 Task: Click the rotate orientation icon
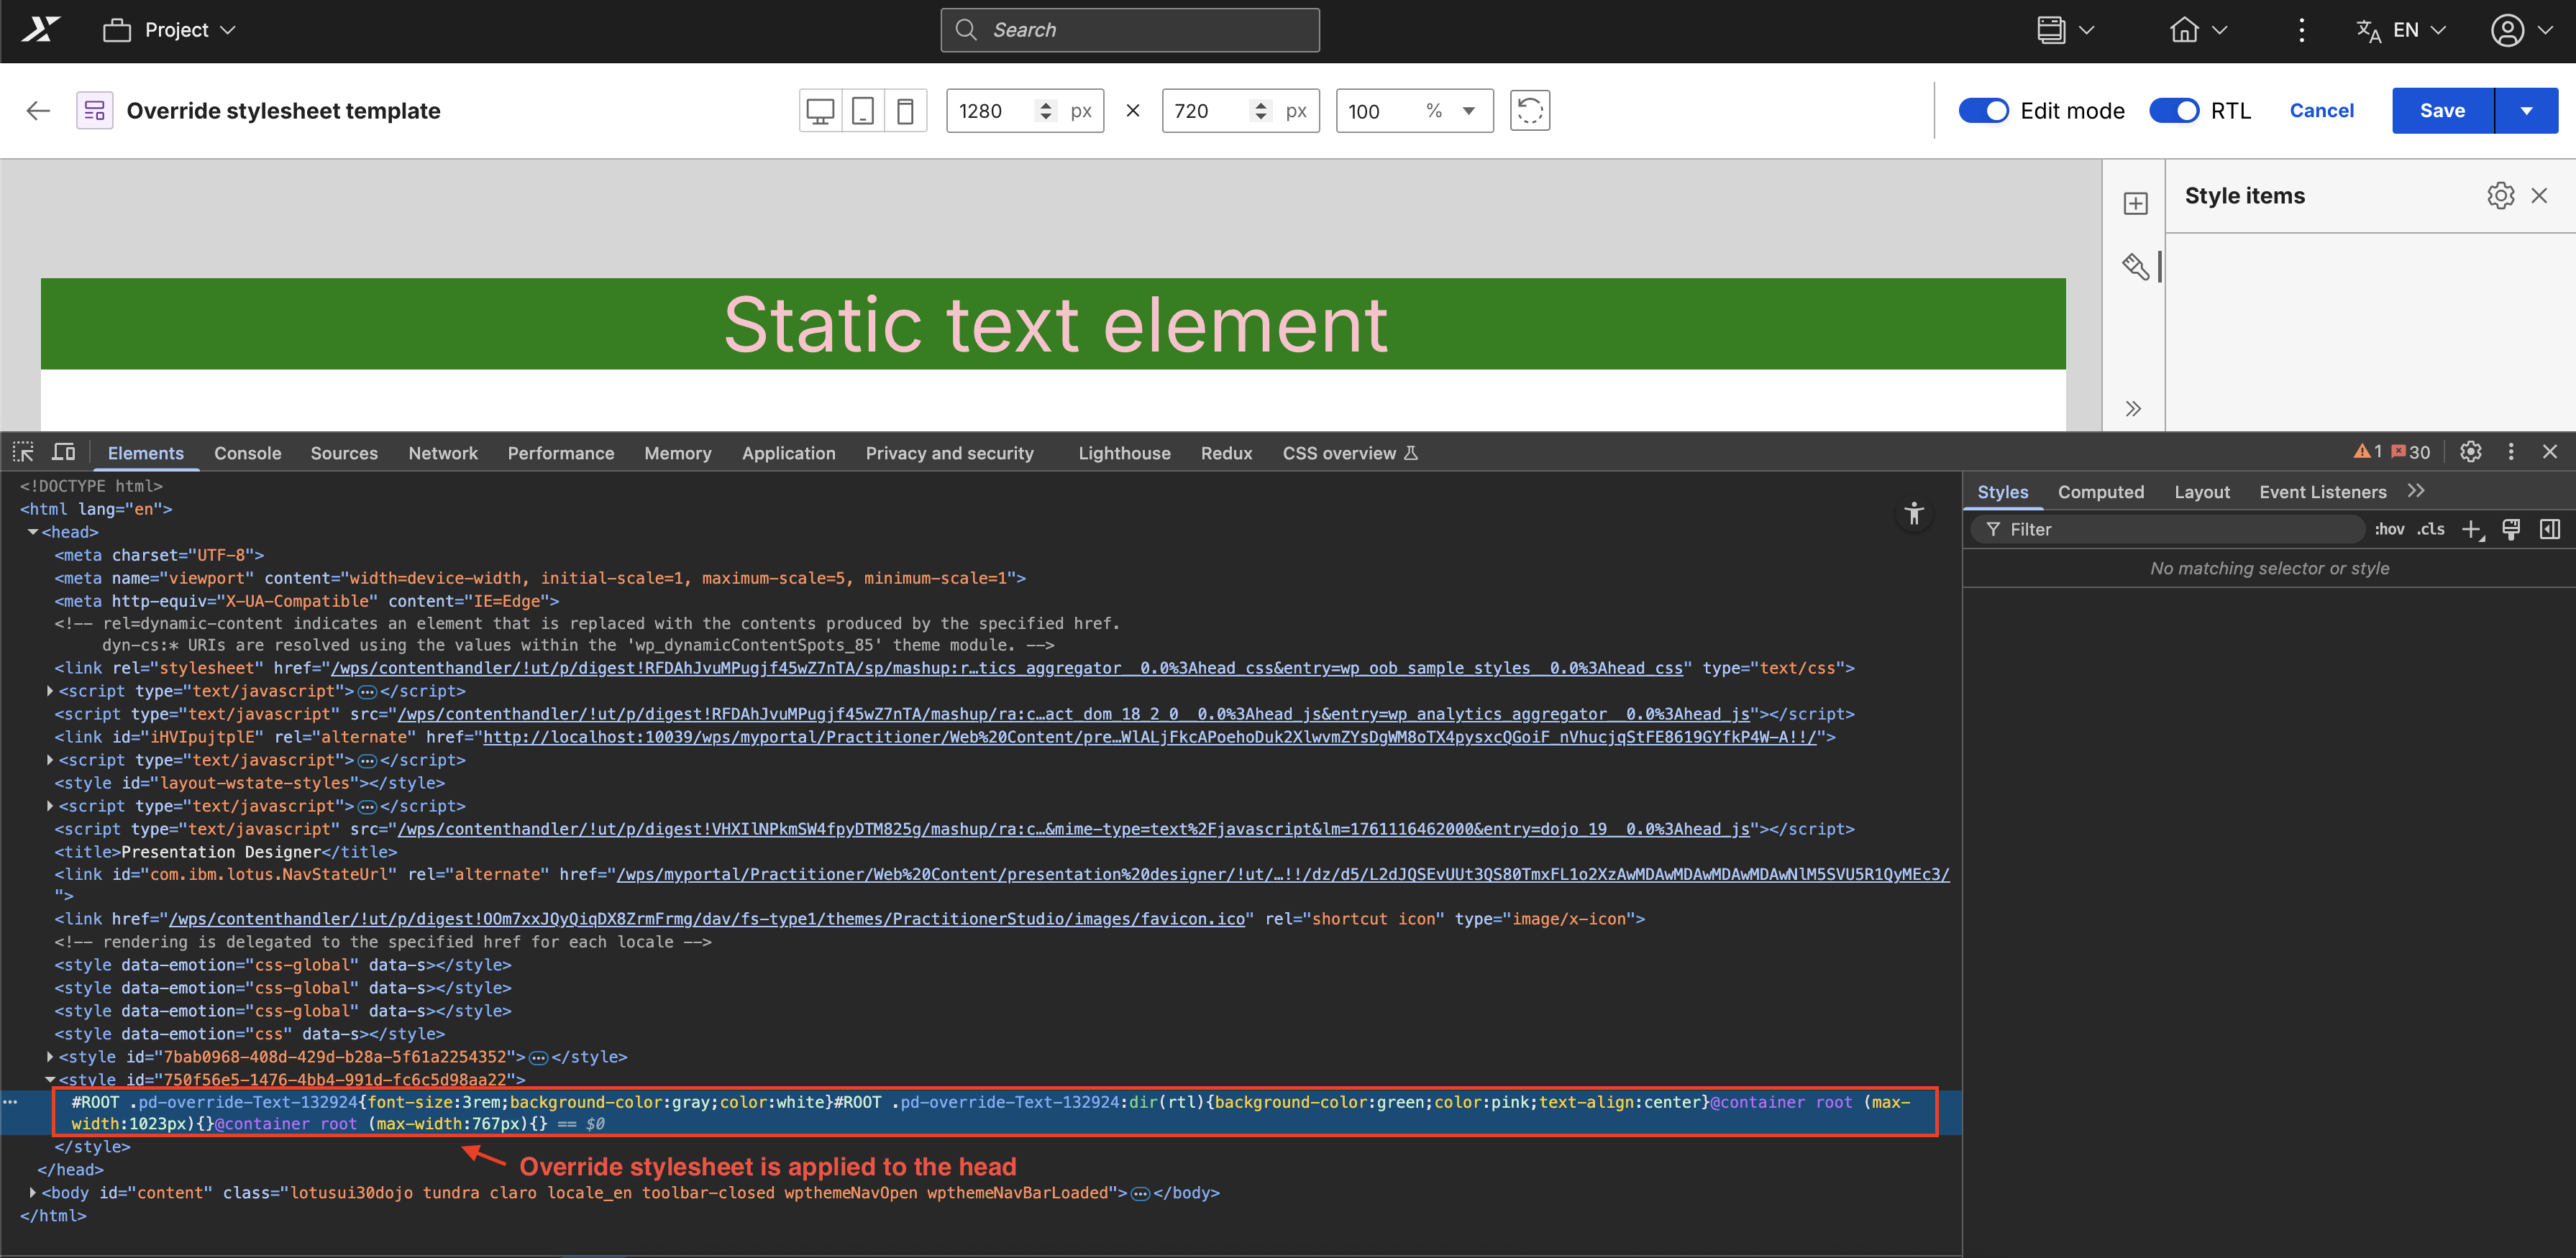click(1529, 111)
